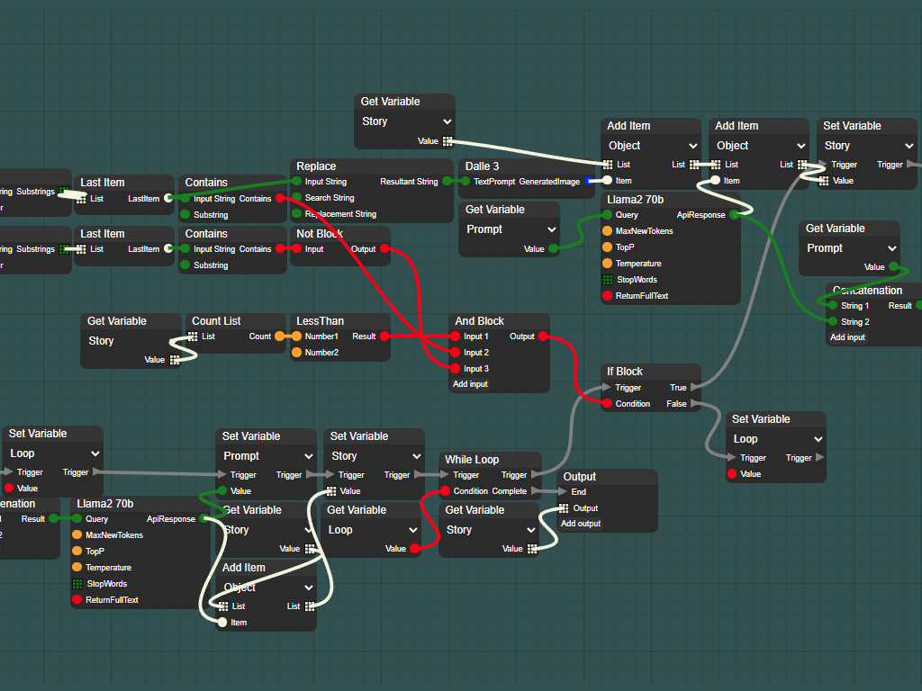Click the LessThan Number2 input port
Screen dimensions: 922x691
(x=296, y=353)
